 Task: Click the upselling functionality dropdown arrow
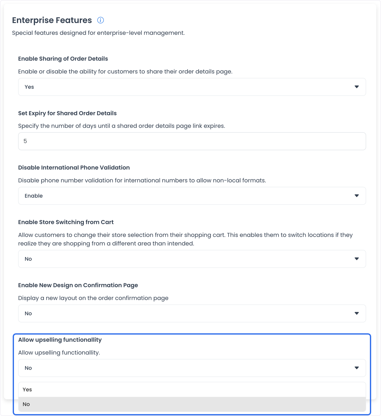[x=357, y=368]
